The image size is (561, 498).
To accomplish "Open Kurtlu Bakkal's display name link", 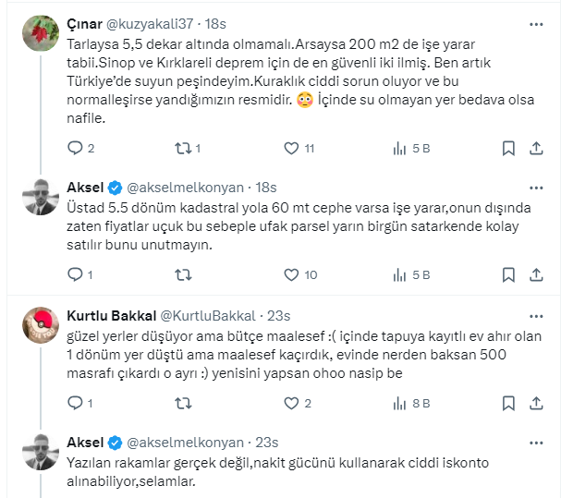I will pyautogui.click(x=112, y=315).
